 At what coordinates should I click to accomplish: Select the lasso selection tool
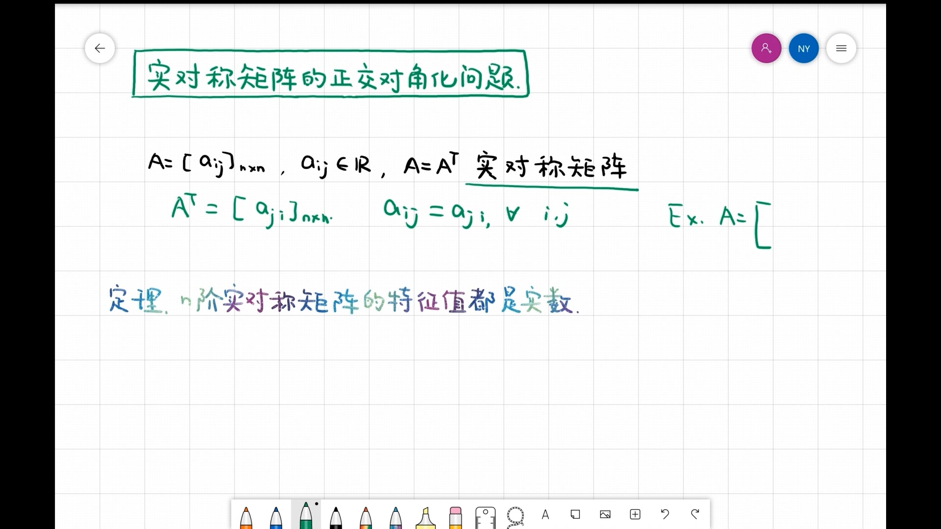[516, 515]
